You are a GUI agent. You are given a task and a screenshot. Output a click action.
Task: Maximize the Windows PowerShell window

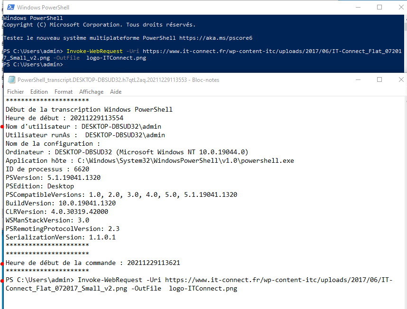(x=379, y=8)
